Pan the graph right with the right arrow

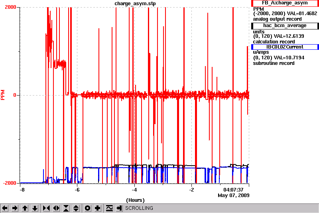coord(15,208)
